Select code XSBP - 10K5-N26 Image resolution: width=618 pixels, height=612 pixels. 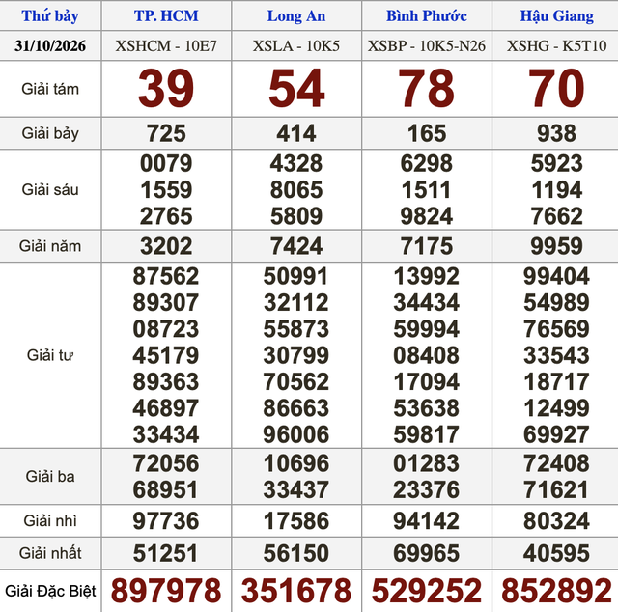coord(427,46)
